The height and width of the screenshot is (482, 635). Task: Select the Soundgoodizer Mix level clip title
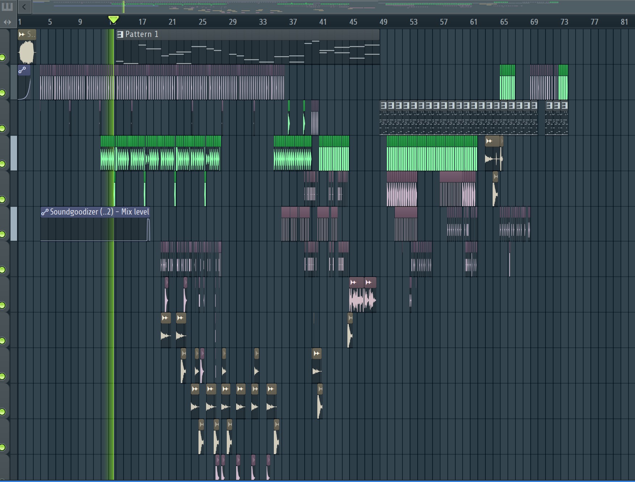[99, 212]
